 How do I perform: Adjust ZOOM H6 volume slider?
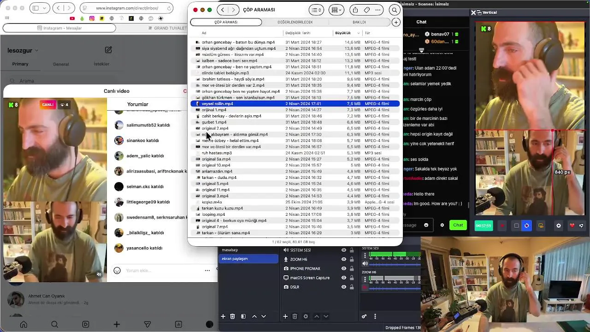(x=395, y=288)
